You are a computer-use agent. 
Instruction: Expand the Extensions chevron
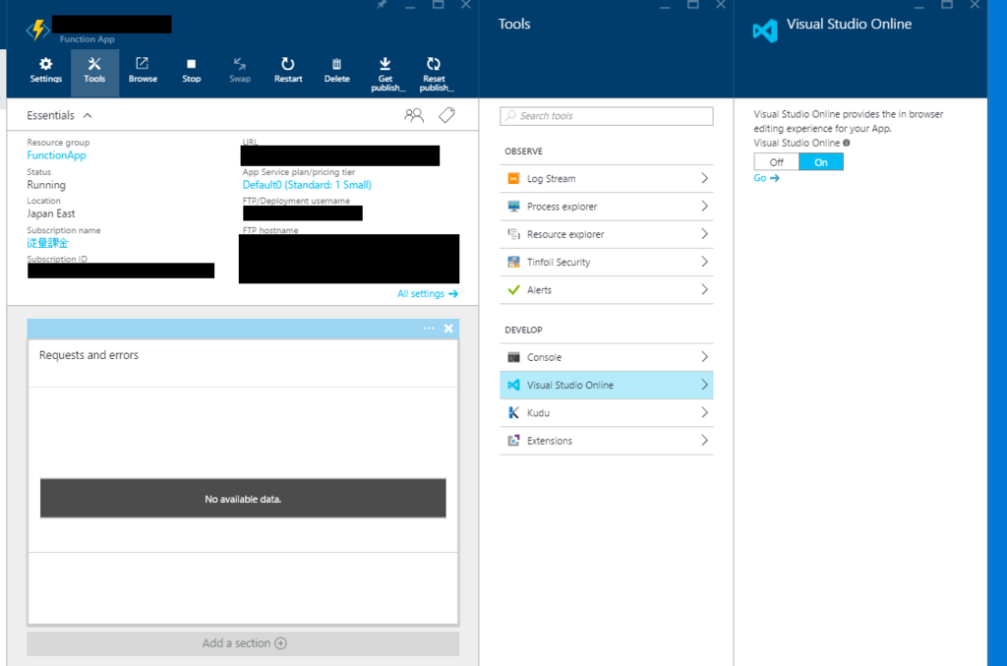pyautogui.click(x=704, y=441)
